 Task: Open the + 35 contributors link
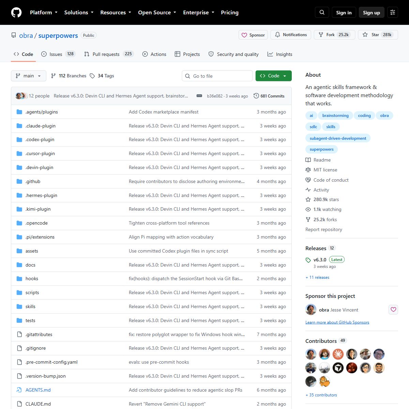[321, 395]
